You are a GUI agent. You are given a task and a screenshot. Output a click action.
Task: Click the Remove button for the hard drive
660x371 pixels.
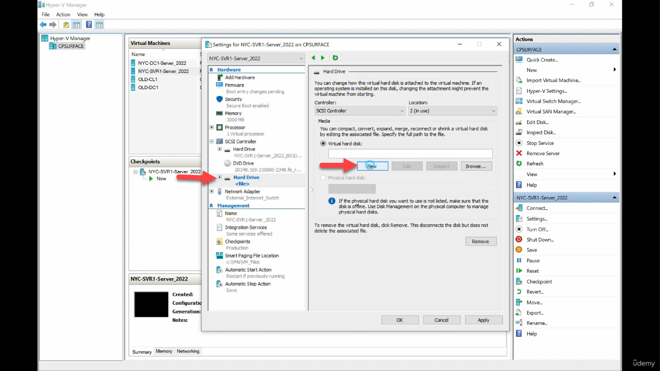coord(481,242)
